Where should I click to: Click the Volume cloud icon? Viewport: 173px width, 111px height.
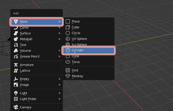(16, 51)
